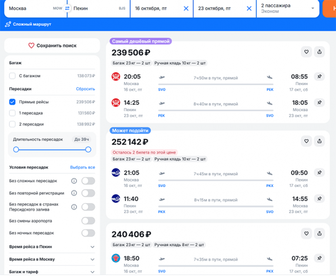This screenshot has width=336, height=276.
Task: Click the Москва origin field
Action: (35, 8)
